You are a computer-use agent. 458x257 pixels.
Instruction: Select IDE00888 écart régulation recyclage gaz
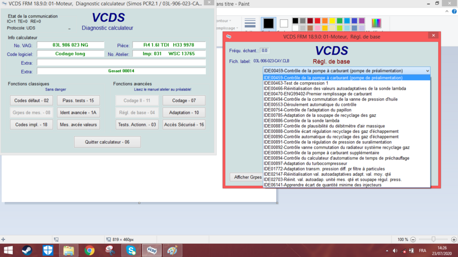click(346, 131)
